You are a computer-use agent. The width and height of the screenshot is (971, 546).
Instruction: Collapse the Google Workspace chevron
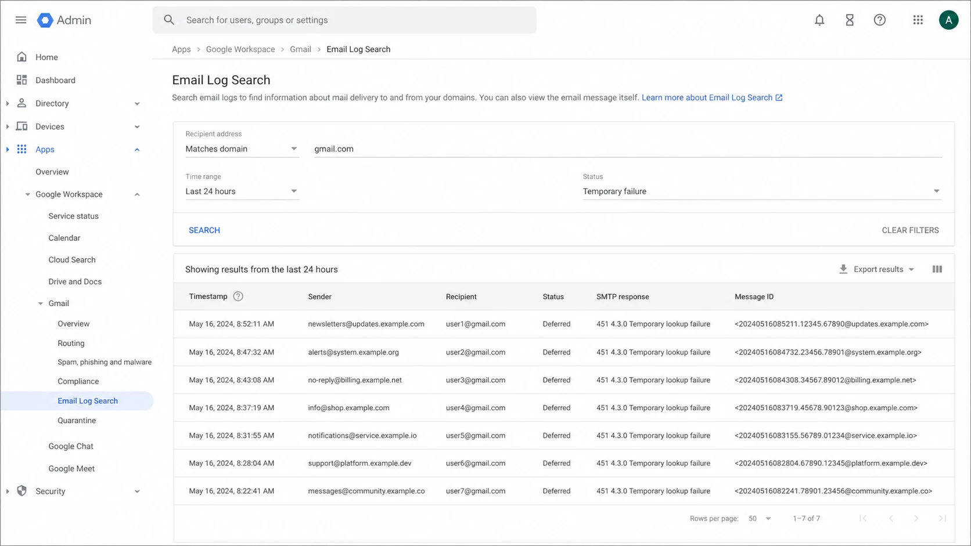pyautogui.click(x=137, y=194)
